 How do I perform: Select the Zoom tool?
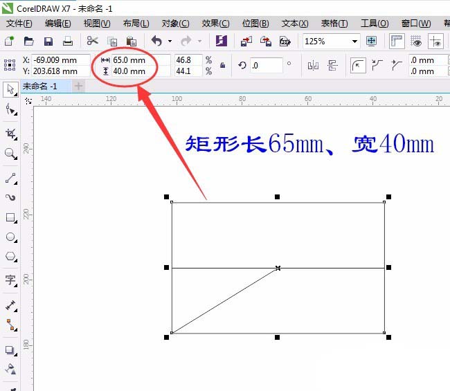10,154
